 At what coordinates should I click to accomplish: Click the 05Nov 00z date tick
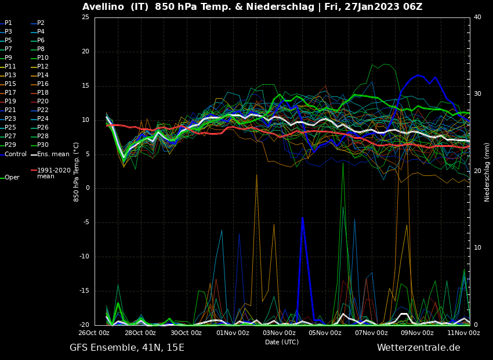325,333
